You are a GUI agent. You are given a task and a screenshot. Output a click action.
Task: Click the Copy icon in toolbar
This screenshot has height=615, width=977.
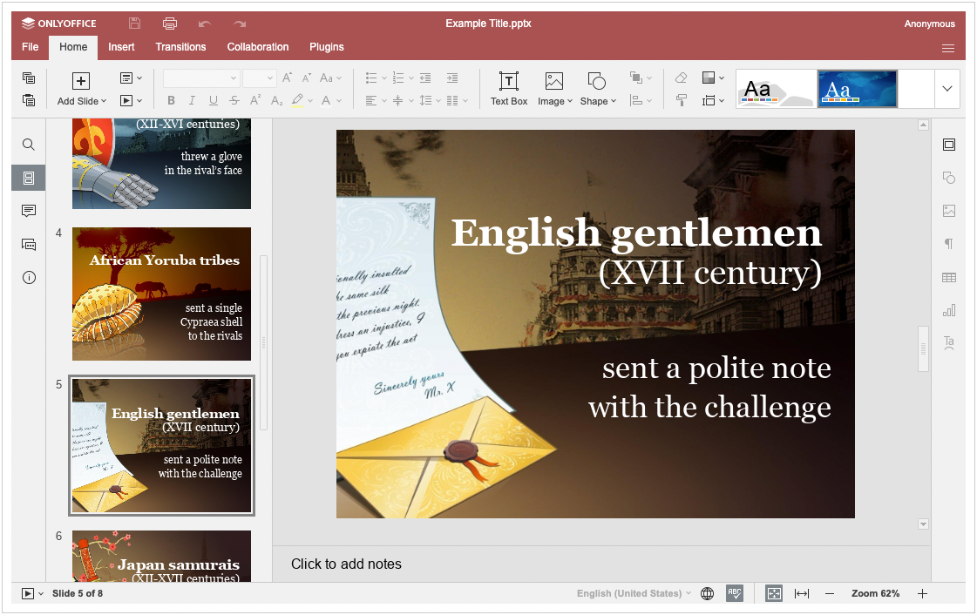coord(29,78)
